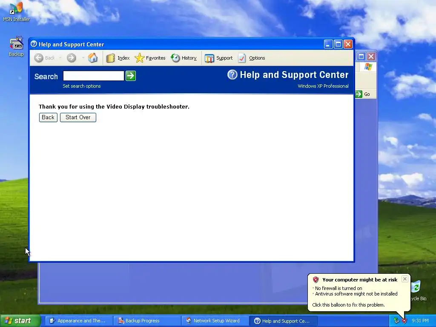Click Help and Support Center taskbar button
The width and height of the screenshot is (436, 327).
click(x=283, y=321)
